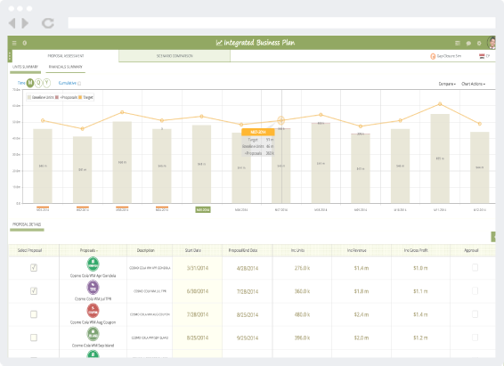This screenshot has width=504, height=366.
Task: Switch to the Proposal Assessment tab
Action: pyautogui.click(x=66, y=56)
